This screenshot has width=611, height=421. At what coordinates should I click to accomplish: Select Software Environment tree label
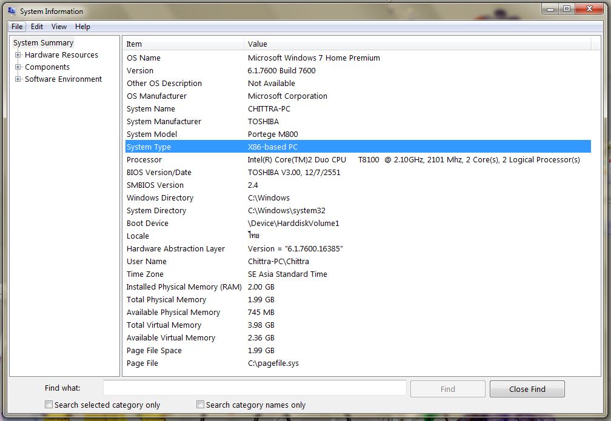tap(63, 79)
